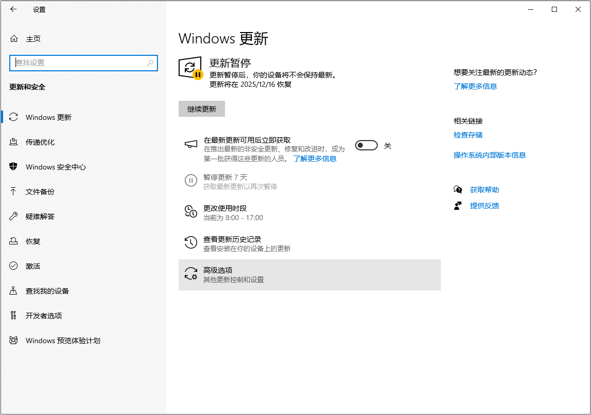
Task: Go to 恢复 settings page
Action: (x=33, y=241)
